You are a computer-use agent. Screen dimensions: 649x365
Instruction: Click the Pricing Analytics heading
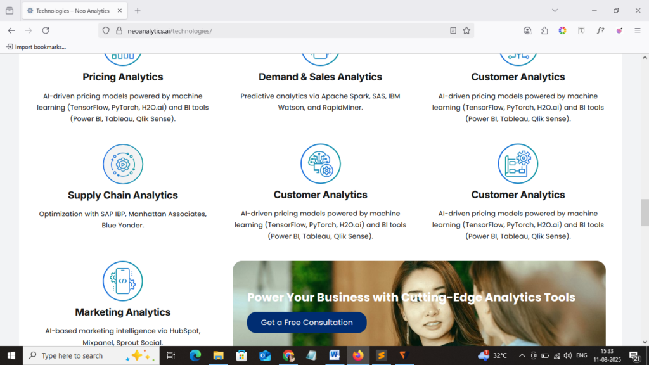pos(123,77)
